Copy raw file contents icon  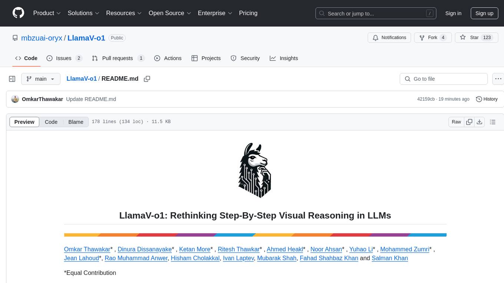[469, 122]
